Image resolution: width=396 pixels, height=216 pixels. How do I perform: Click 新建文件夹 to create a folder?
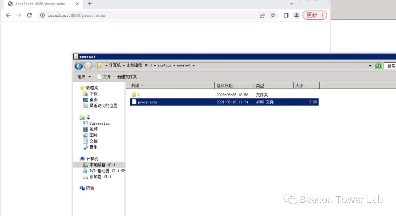pos(127,77)
